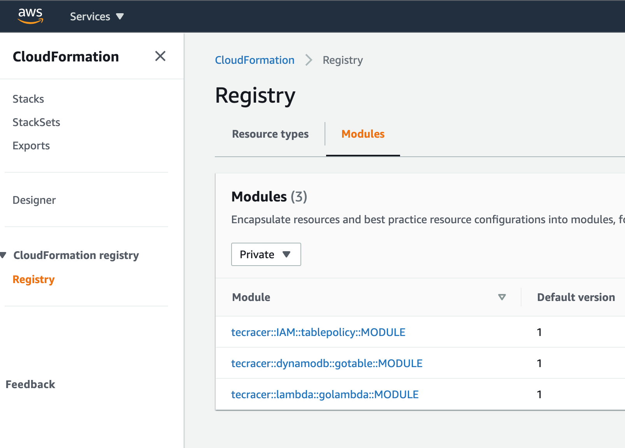
Task: Open the Services dropdown menu
Action: (x=97, y=16)
